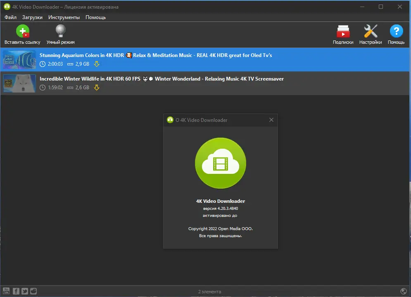Click the Twitter bird icon
The image size is (411, 297).
[24, 291]
